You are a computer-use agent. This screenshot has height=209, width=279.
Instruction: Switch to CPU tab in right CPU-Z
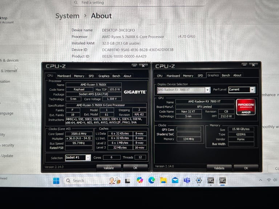pos(159,76)
